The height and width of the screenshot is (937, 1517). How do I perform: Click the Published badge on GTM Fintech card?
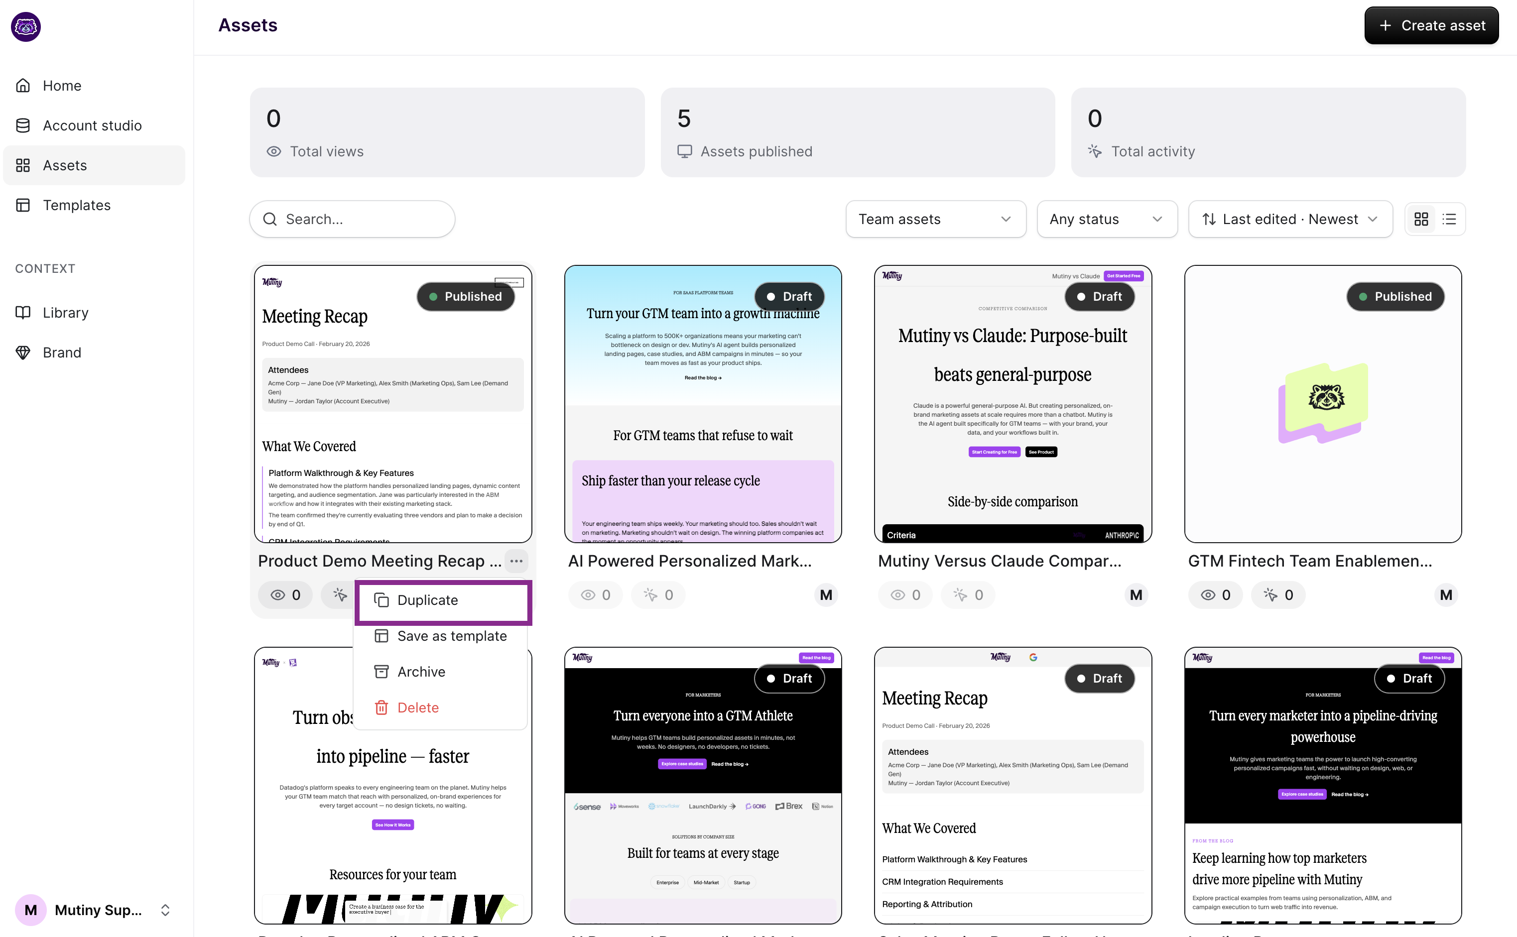[x=1395, y=296]
